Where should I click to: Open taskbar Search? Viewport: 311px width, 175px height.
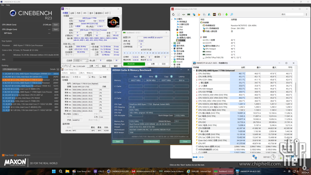click(x=61, y=172)
